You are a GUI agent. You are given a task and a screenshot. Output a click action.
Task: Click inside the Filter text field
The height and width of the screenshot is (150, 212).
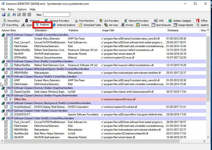tap(57, 15)
